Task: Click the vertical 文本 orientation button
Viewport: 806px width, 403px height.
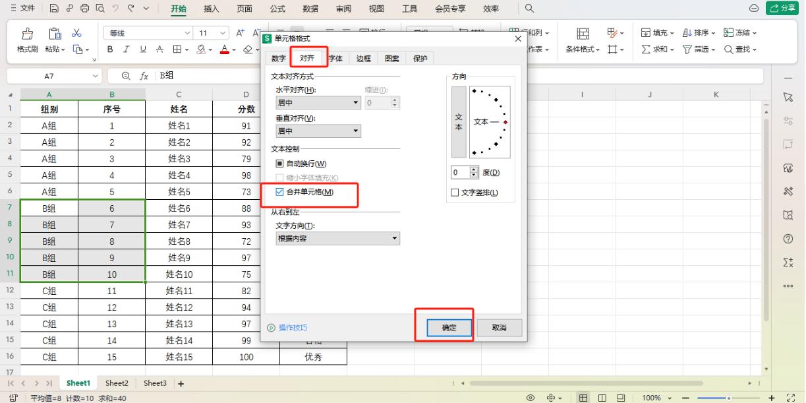Action: point(459,122)
